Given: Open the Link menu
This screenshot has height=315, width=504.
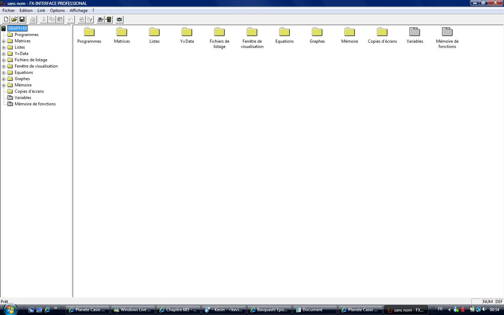Looking at the screenshot, I should (41, 10).
